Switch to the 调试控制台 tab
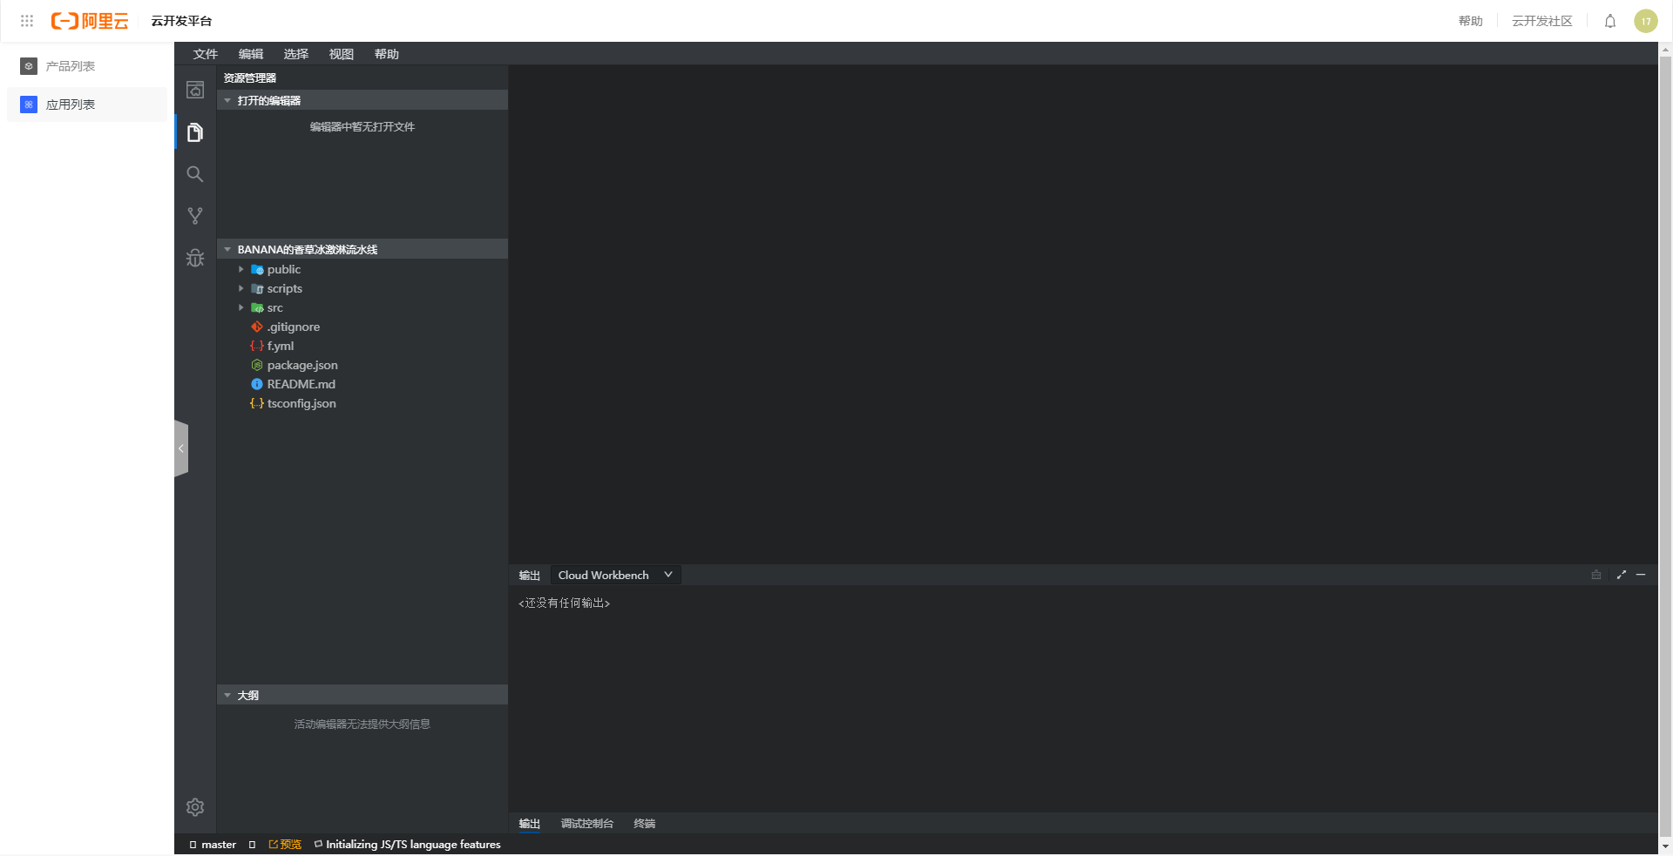The width and height of the screenshot is (1673, 856). [587, 824]
